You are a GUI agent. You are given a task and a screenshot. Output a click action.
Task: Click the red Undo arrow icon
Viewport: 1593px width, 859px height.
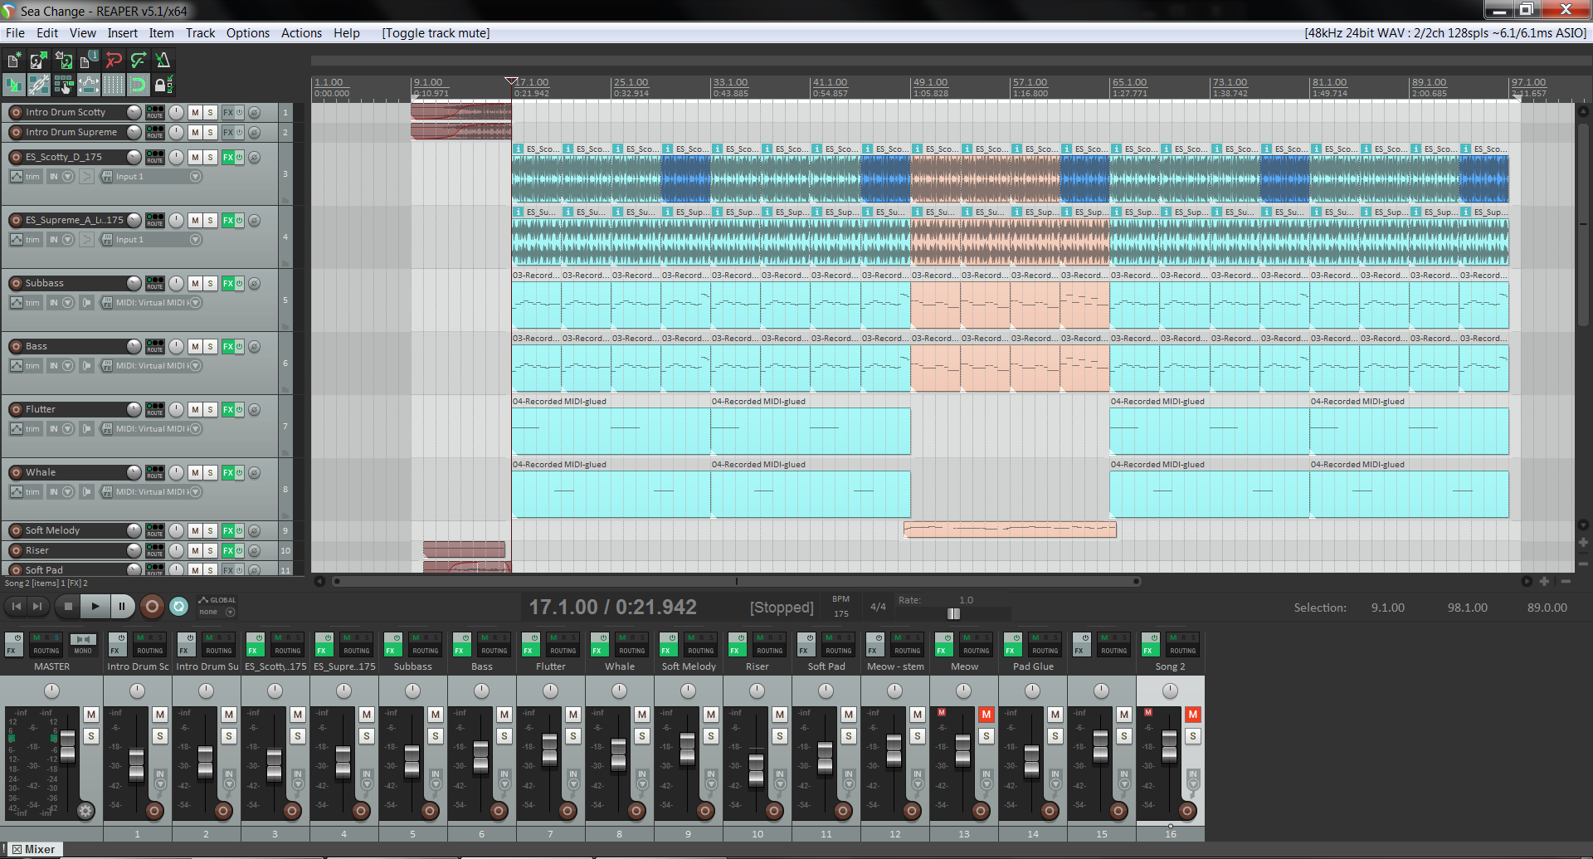point(114,60)
